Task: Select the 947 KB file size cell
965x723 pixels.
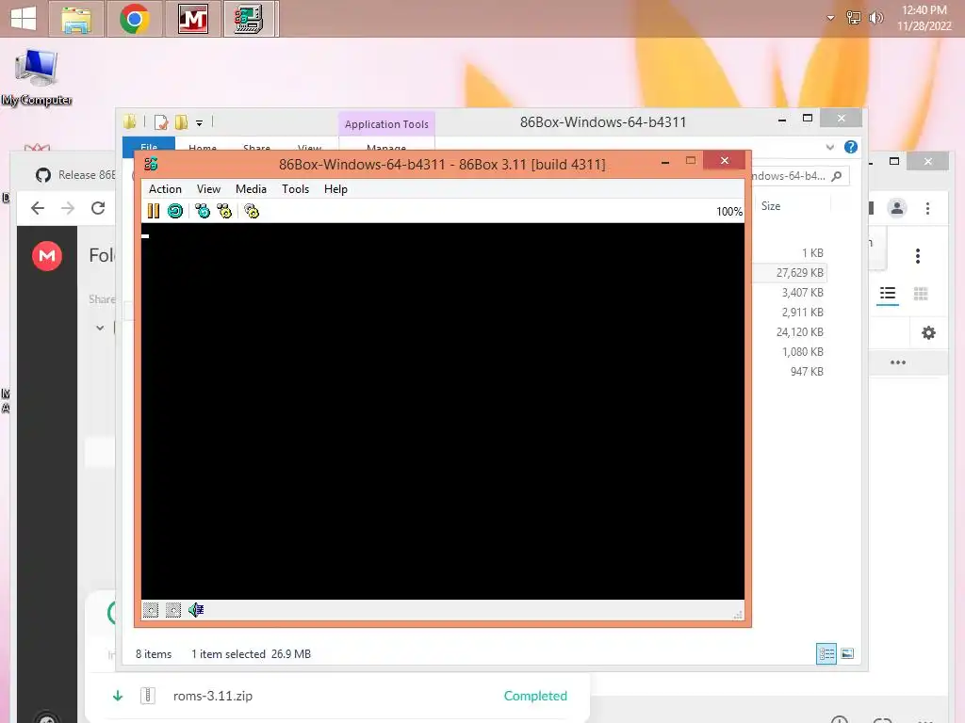Action: [x=807, y=371]
